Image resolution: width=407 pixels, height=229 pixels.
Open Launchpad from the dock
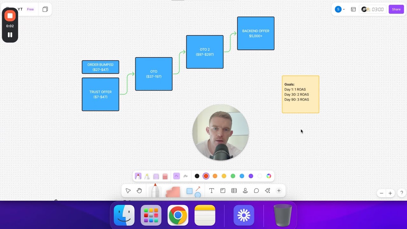[x=151, y=215]
